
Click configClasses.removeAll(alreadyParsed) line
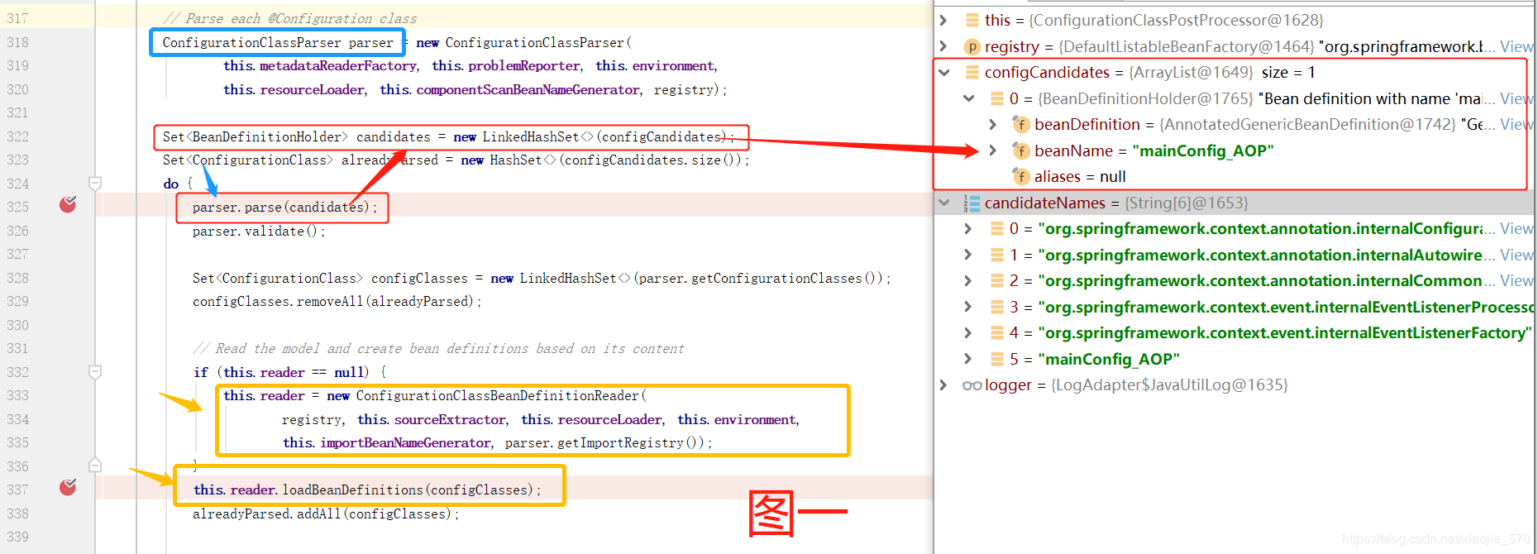point(337,301)
